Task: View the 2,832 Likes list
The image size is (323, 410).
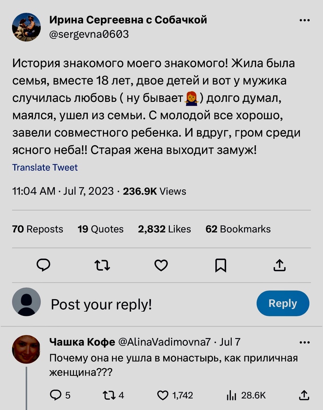Action: click(164, 229)
